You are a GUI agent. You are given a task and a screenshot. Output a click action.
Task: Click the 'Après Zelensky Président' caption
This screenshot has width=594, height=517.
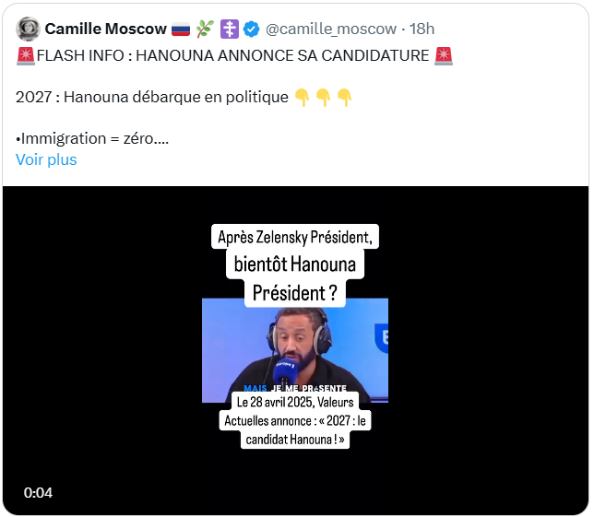tap(295, 237)
